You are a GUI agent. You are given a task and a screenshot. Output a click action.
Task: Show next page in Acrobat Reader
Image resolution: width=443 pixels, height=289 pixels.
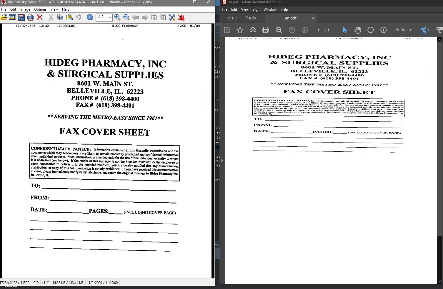tap(305, 30)
